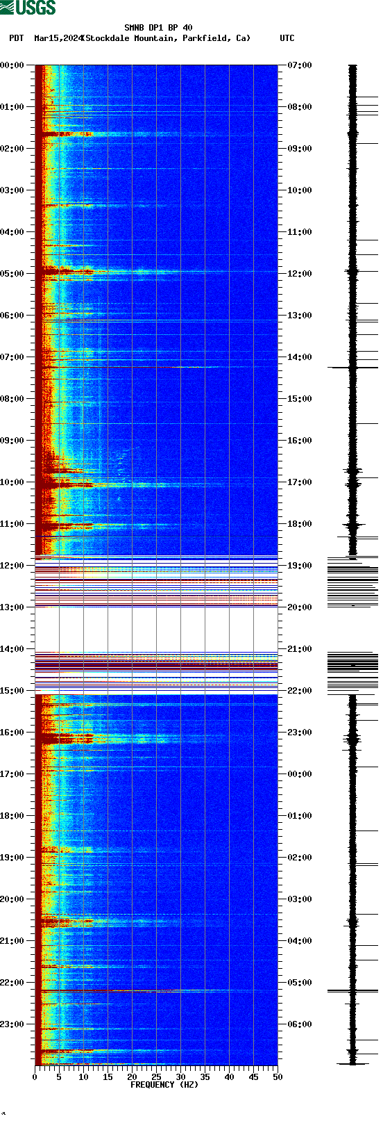Click the 07:00 label on the PDT axis
The width and height of the screenshot is (383, 1121).
pyautogui.click(x=12, y=357)
